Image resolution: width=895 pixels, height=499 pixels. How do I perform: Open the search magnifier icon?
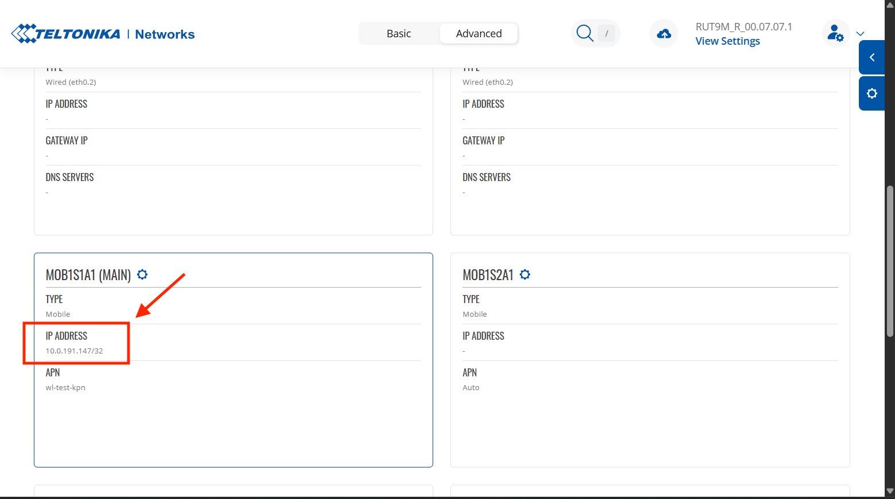tap(585, 33)
